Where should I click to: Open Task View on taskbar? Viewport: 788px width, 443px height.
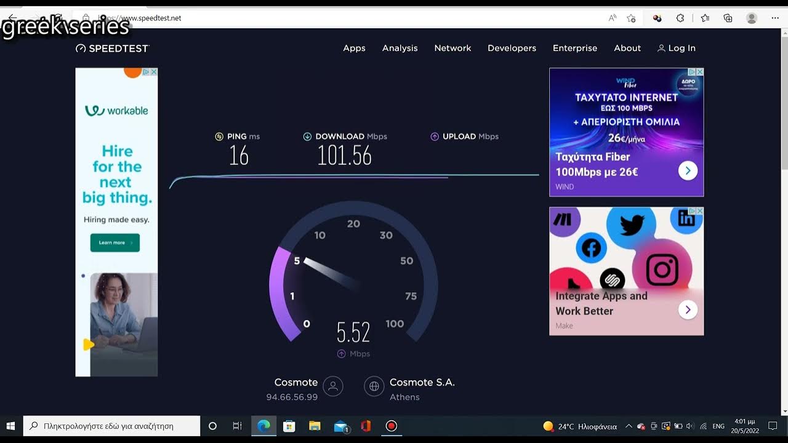(237, 426)
